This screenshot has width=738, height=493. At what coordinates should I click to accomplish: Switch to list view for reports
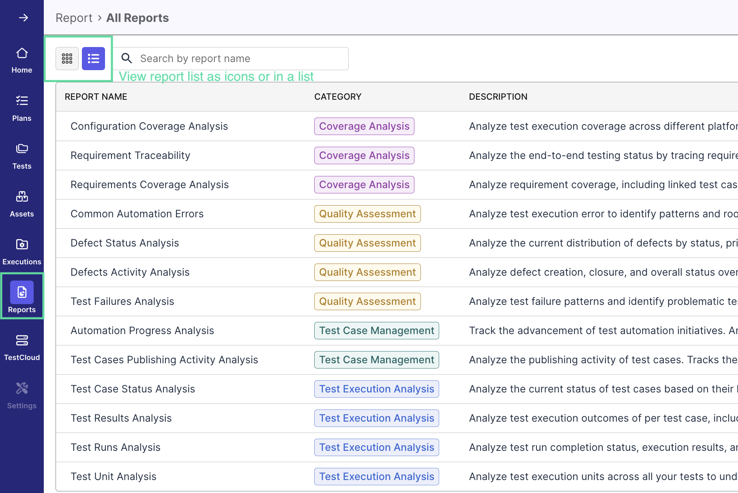(x=93, y=58)
